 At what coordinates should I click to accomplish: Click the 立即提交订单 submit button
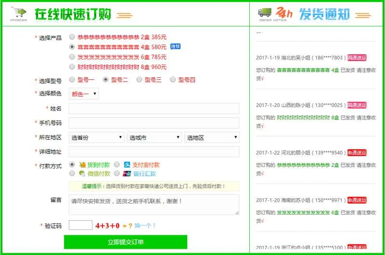point(126,242)
